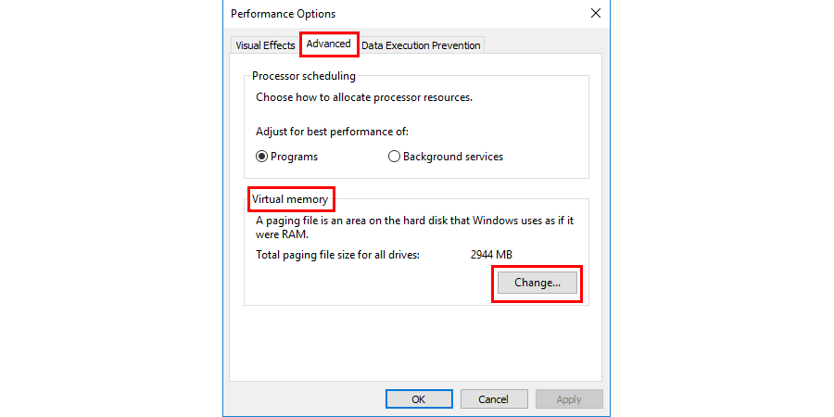This screenshot has height=417, width=834.
Task: Click the Processor scheduling group label
Action: point(304,76)
